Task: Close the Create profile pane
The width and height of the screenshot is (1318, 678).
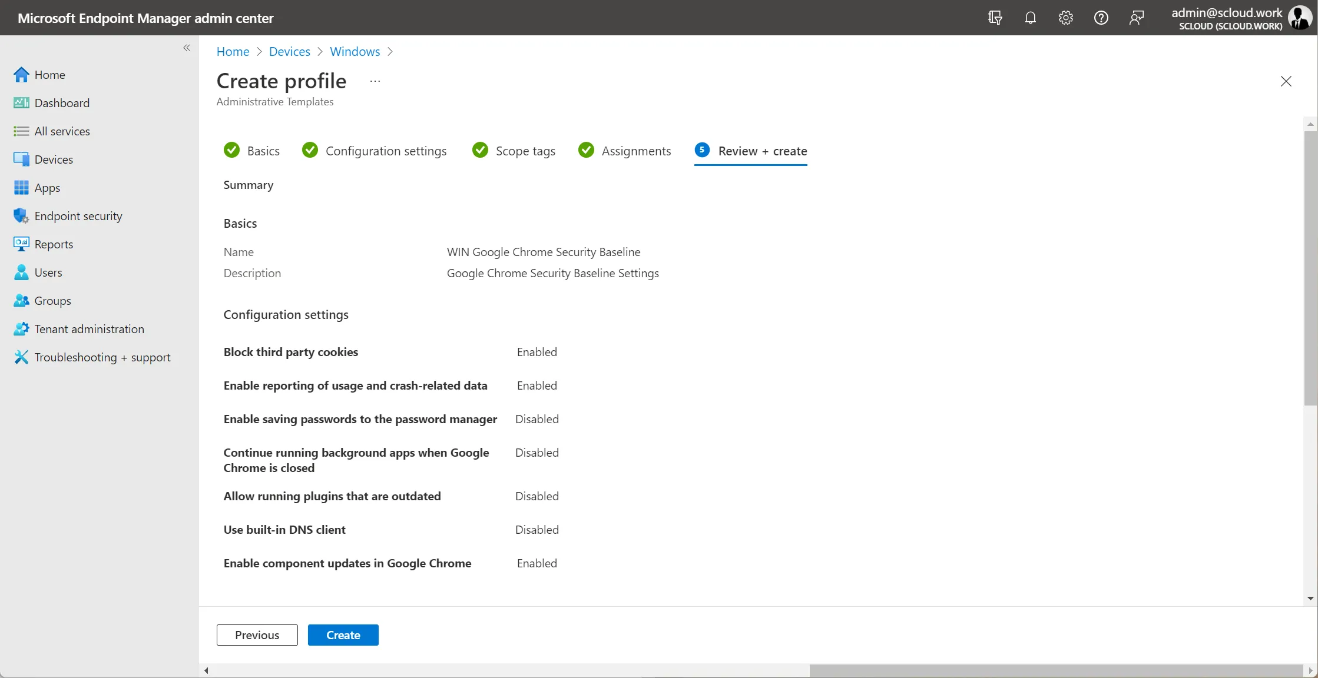Action: (x=1286, y=81)
